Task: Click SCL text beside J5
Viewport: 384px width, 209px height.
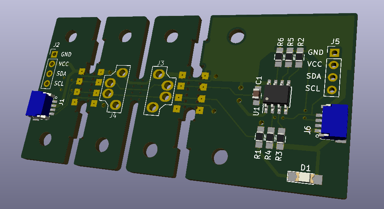Action: tap(312, 88)
